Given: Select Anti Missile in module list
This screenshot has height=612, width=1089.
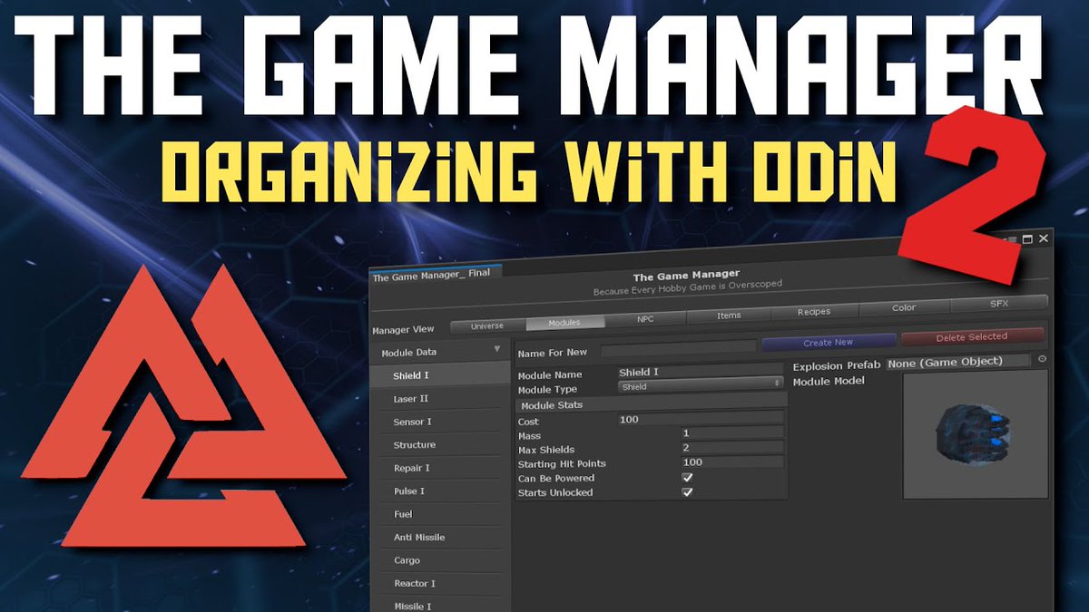Looking at the screenshot, I should pyautogui.click(x=442, y=537).
